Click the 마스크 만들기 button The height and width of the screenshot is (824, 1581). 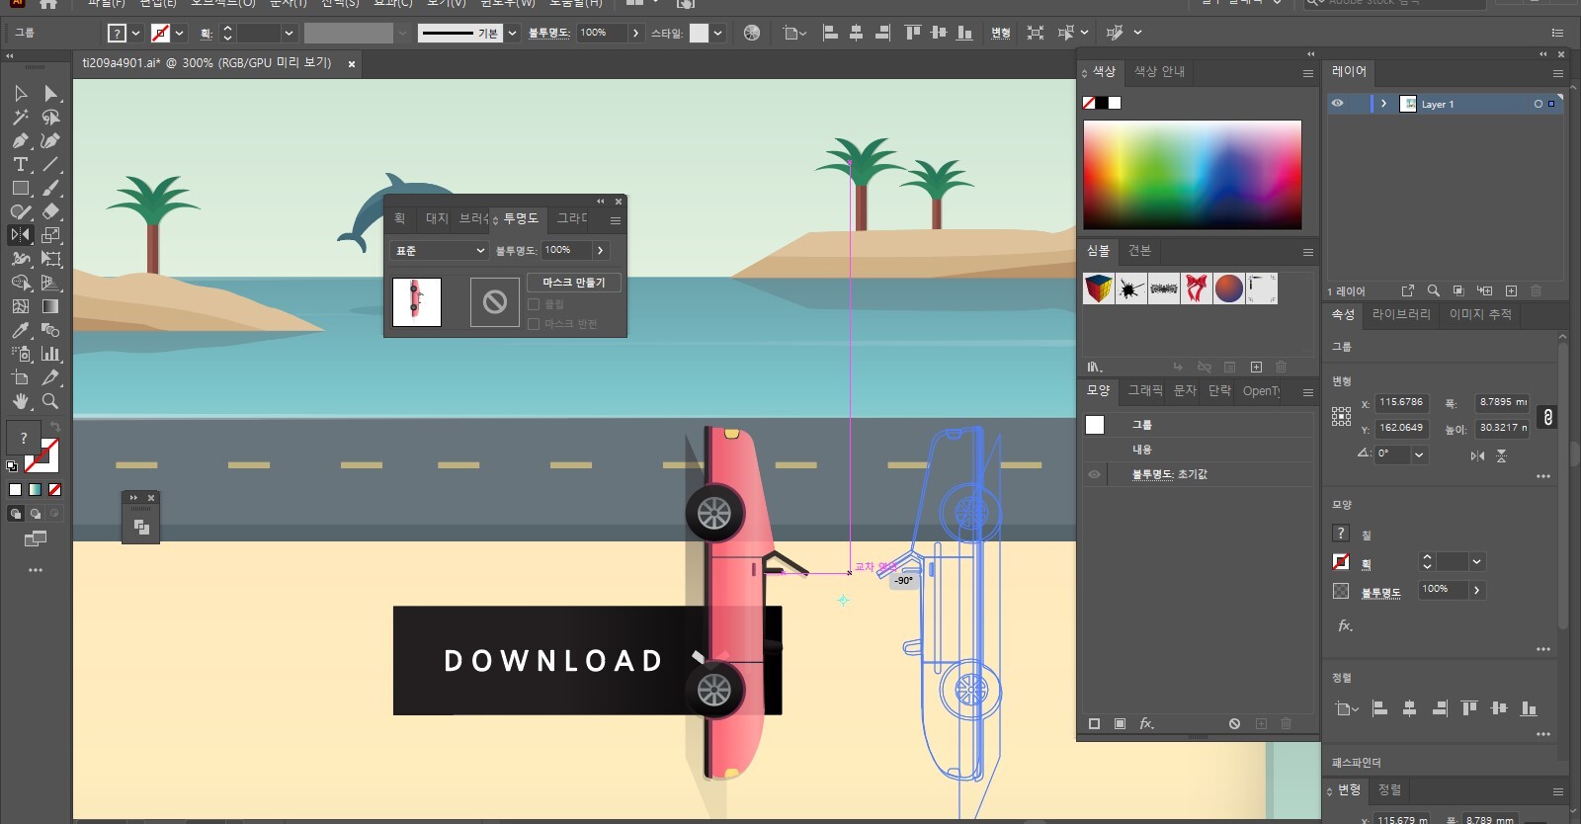(x=573, y=283)
